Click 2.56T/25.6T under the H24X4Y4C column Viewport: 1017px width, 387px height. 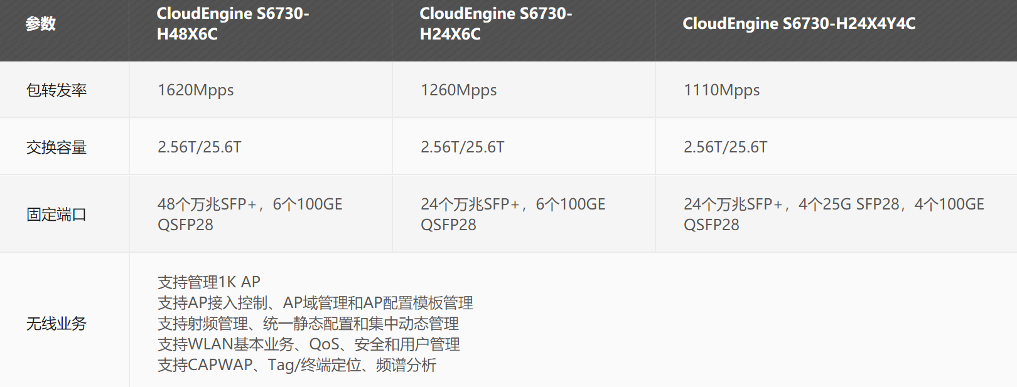(x=725, y=147)
